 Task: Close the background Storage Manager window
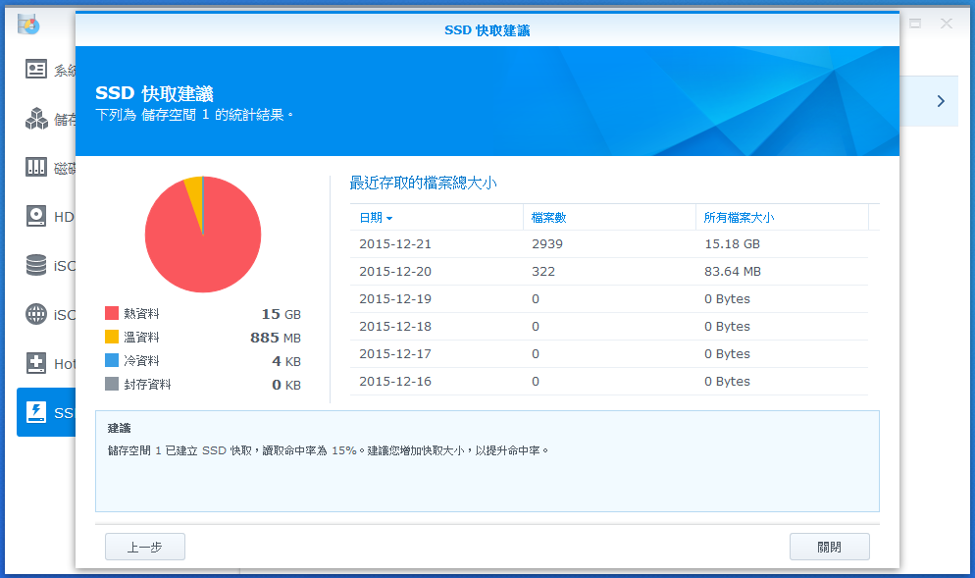point(947,24)
